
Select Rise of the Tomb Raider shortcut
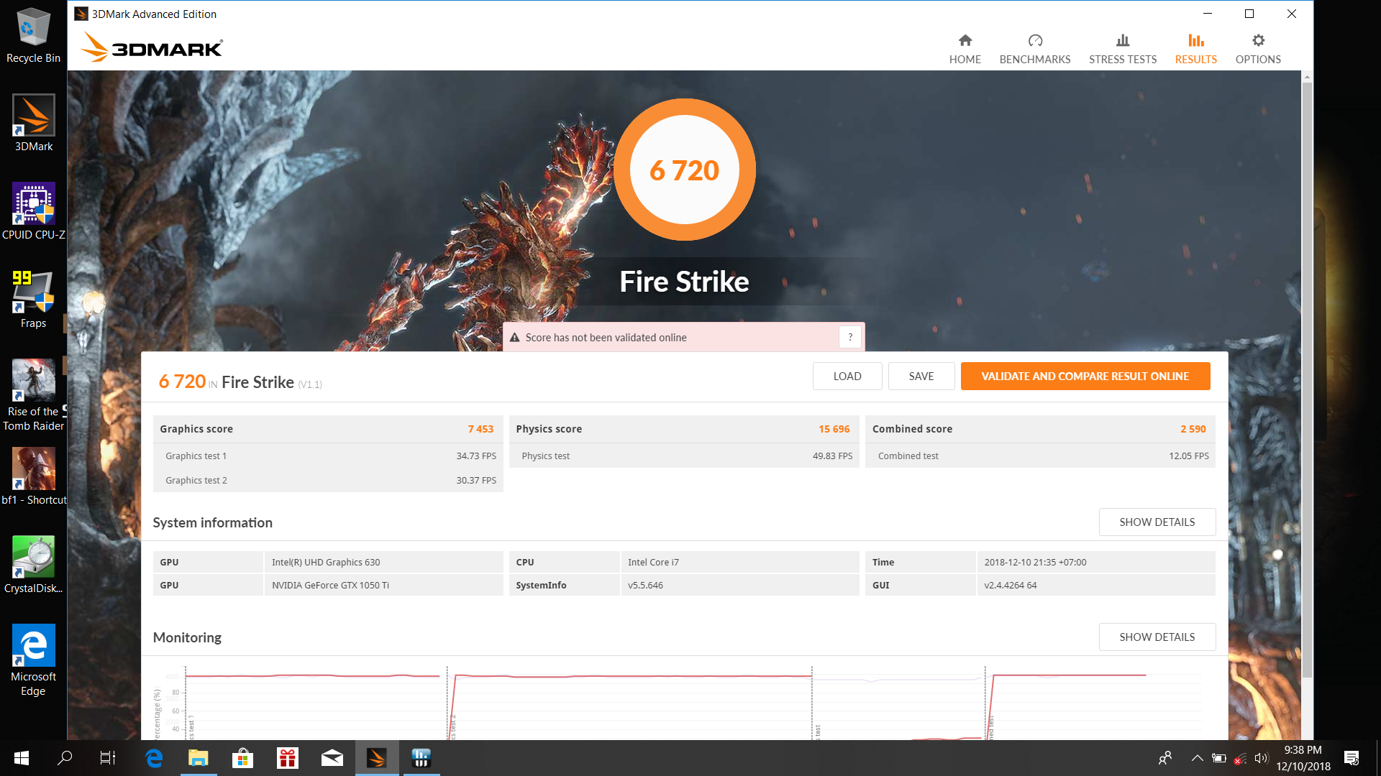33,395
